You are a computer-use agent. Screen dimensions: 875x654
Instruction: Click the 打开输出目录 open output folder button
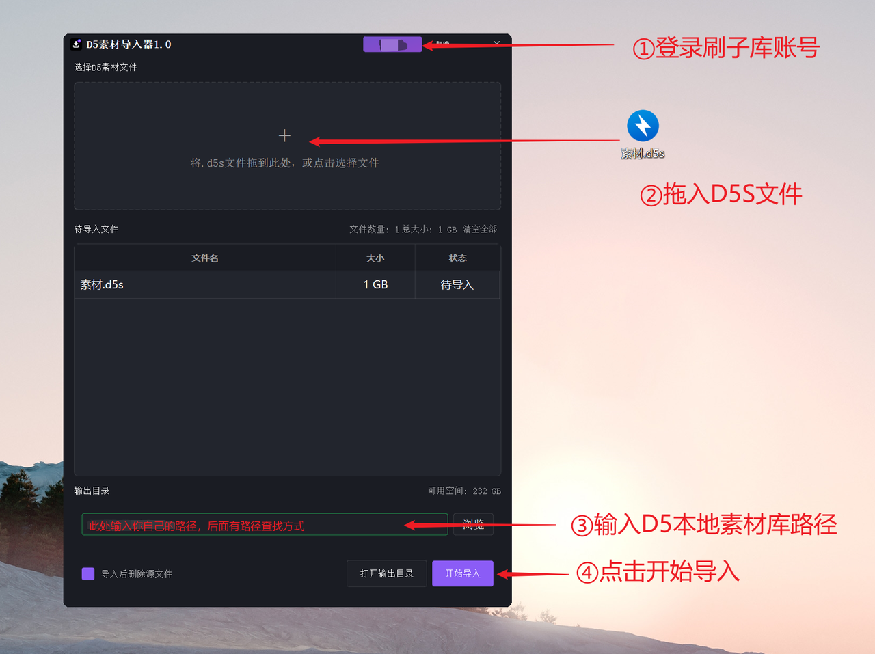click(386, 573)
